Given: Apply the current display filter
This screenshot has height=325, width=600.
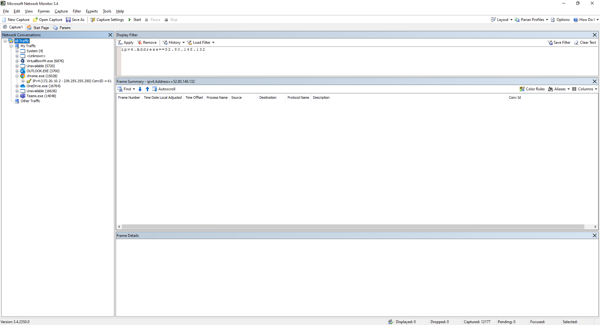Looking at the screenshot, I should click(126, 42).
